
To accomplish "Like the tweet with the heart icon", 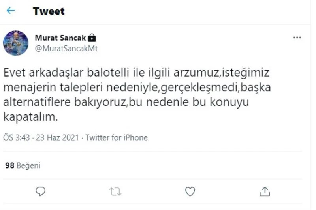I will tap(190, 192).
